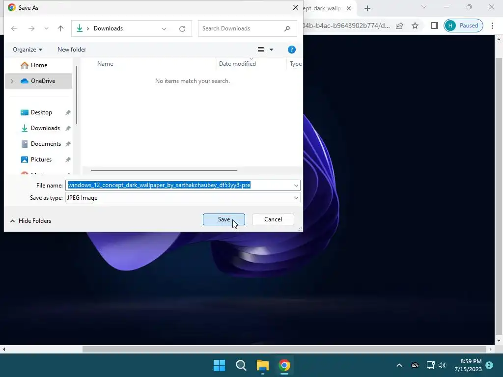Unpin Desktop using its pin icon
The height and width of the screenshot is (377, 503).
[x=68, y=112]
